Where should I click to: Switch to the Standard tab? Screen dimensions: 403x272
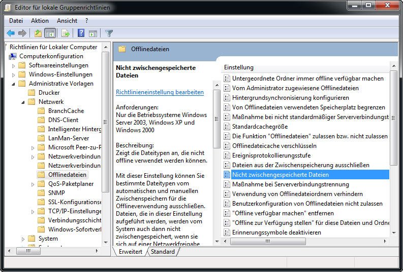click(163, 252)
